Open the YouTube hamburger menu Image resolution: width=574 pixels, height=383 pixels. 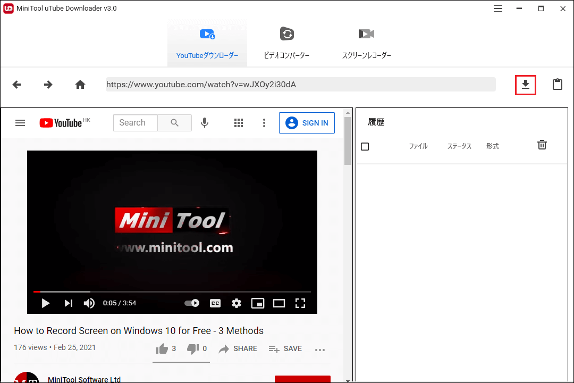(x=20, y=123)
